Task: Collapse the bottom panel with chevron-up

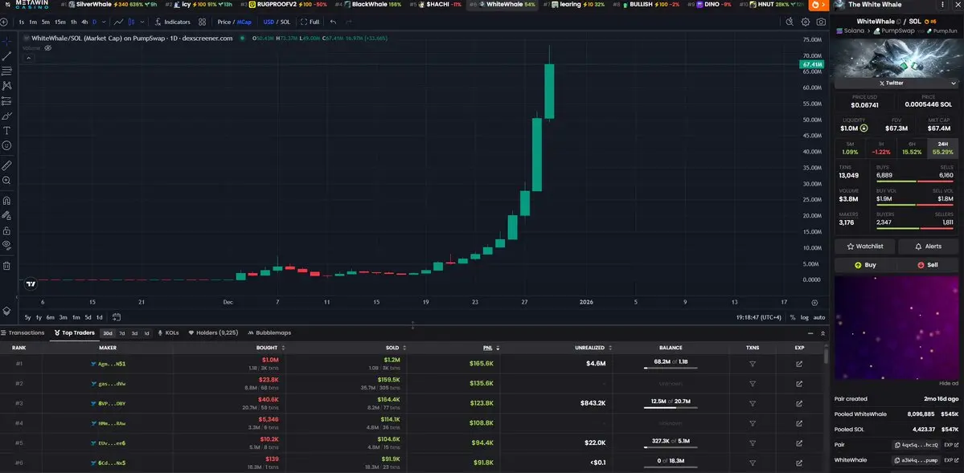Action: click(x=823, y=333)
